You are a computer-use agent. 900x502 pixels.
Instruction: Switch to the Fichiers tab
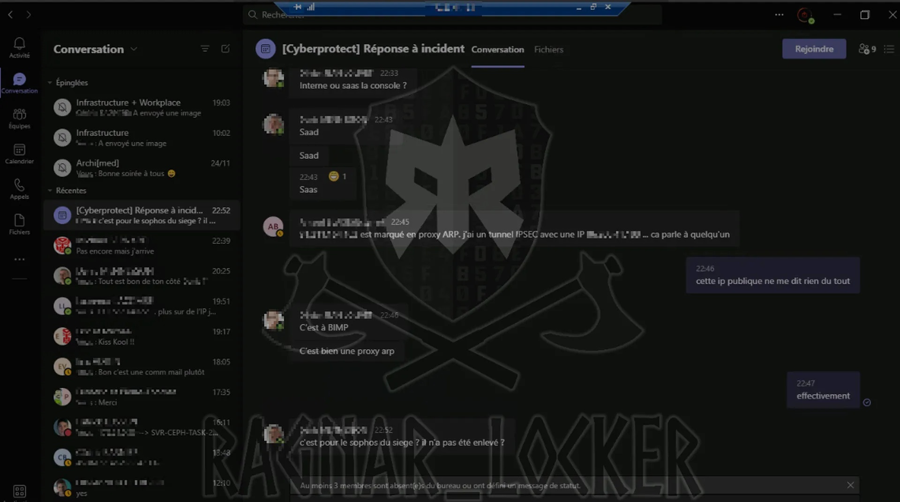pyautogui.click(x=549, y=50)
